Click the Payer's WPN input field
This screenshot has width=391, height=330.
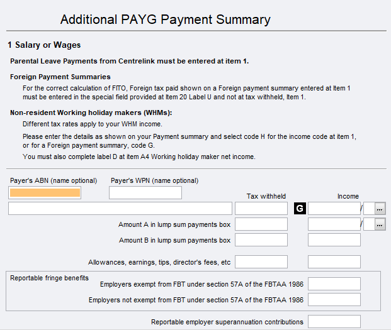click(x=145, y=193)
